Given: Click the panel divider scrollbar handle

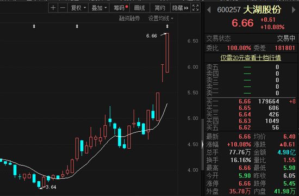Looking at the screenshot, I should [203, 144].
